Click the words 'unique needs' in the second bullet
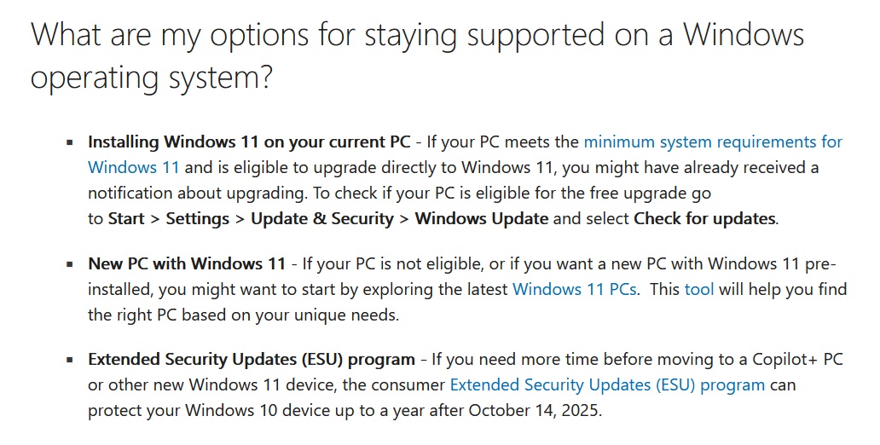 tap(350, 315)
